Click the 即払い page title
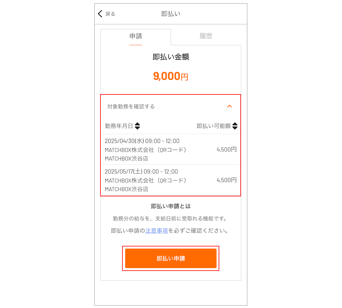 click(171, 14)
